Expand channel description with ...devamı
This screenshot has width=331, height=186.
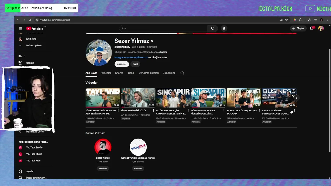[162, 52]
